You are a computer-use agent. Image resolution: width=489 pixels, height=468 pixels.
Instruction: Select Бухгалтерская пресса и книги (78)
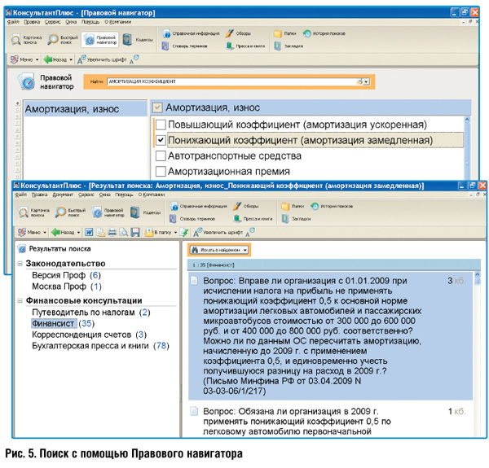100,346
